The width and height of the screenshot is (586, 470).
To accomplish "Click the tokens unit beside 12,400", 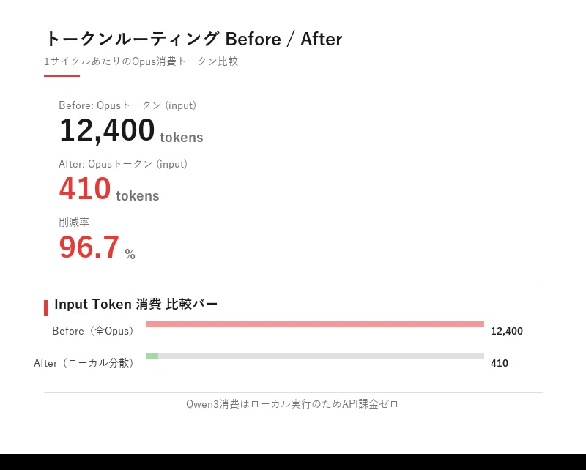I will pos(181,137).
